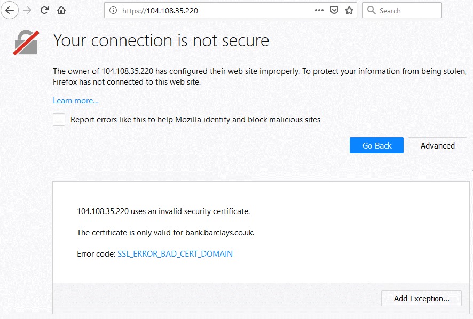
Task: Click the magnifier icon in the search box
Action: click(372, 10)
